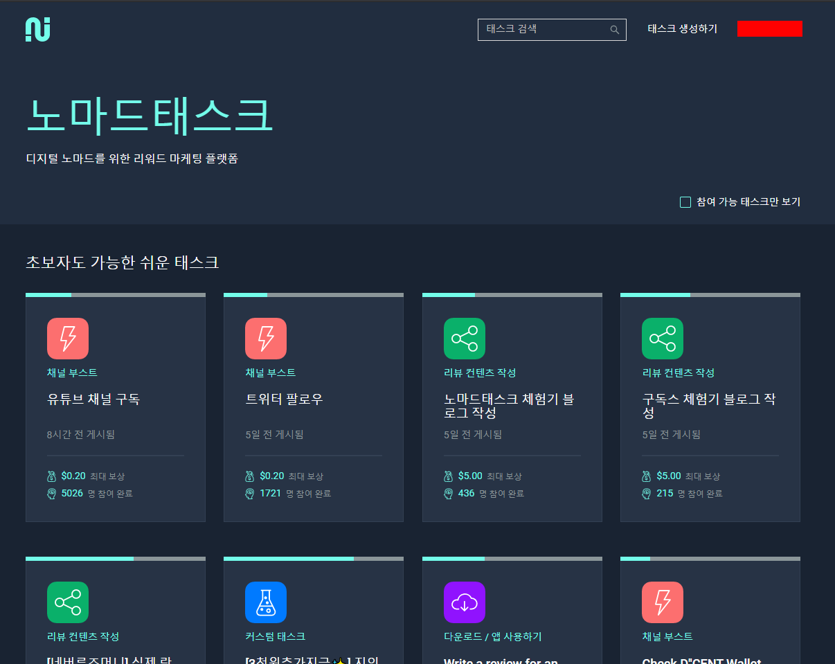Click money bag icon on 노마드태스크 체험기 card

click(449, 476)
